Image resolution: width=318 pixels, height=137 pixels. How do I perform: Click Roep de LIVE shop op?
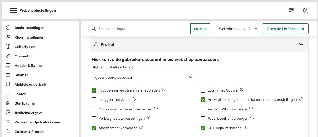click(285, 29)
